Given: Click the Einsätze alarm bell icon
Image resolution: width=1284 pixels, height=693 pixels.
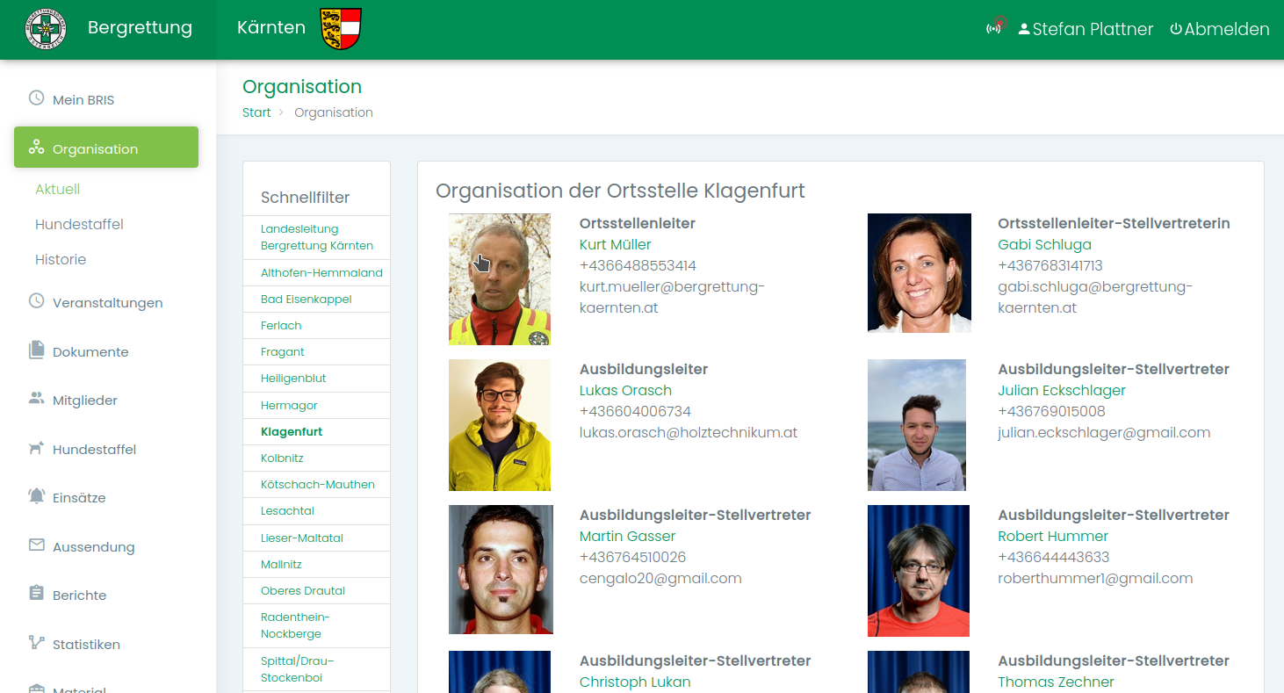Looking at the screenshot, I should click(36, 496).
